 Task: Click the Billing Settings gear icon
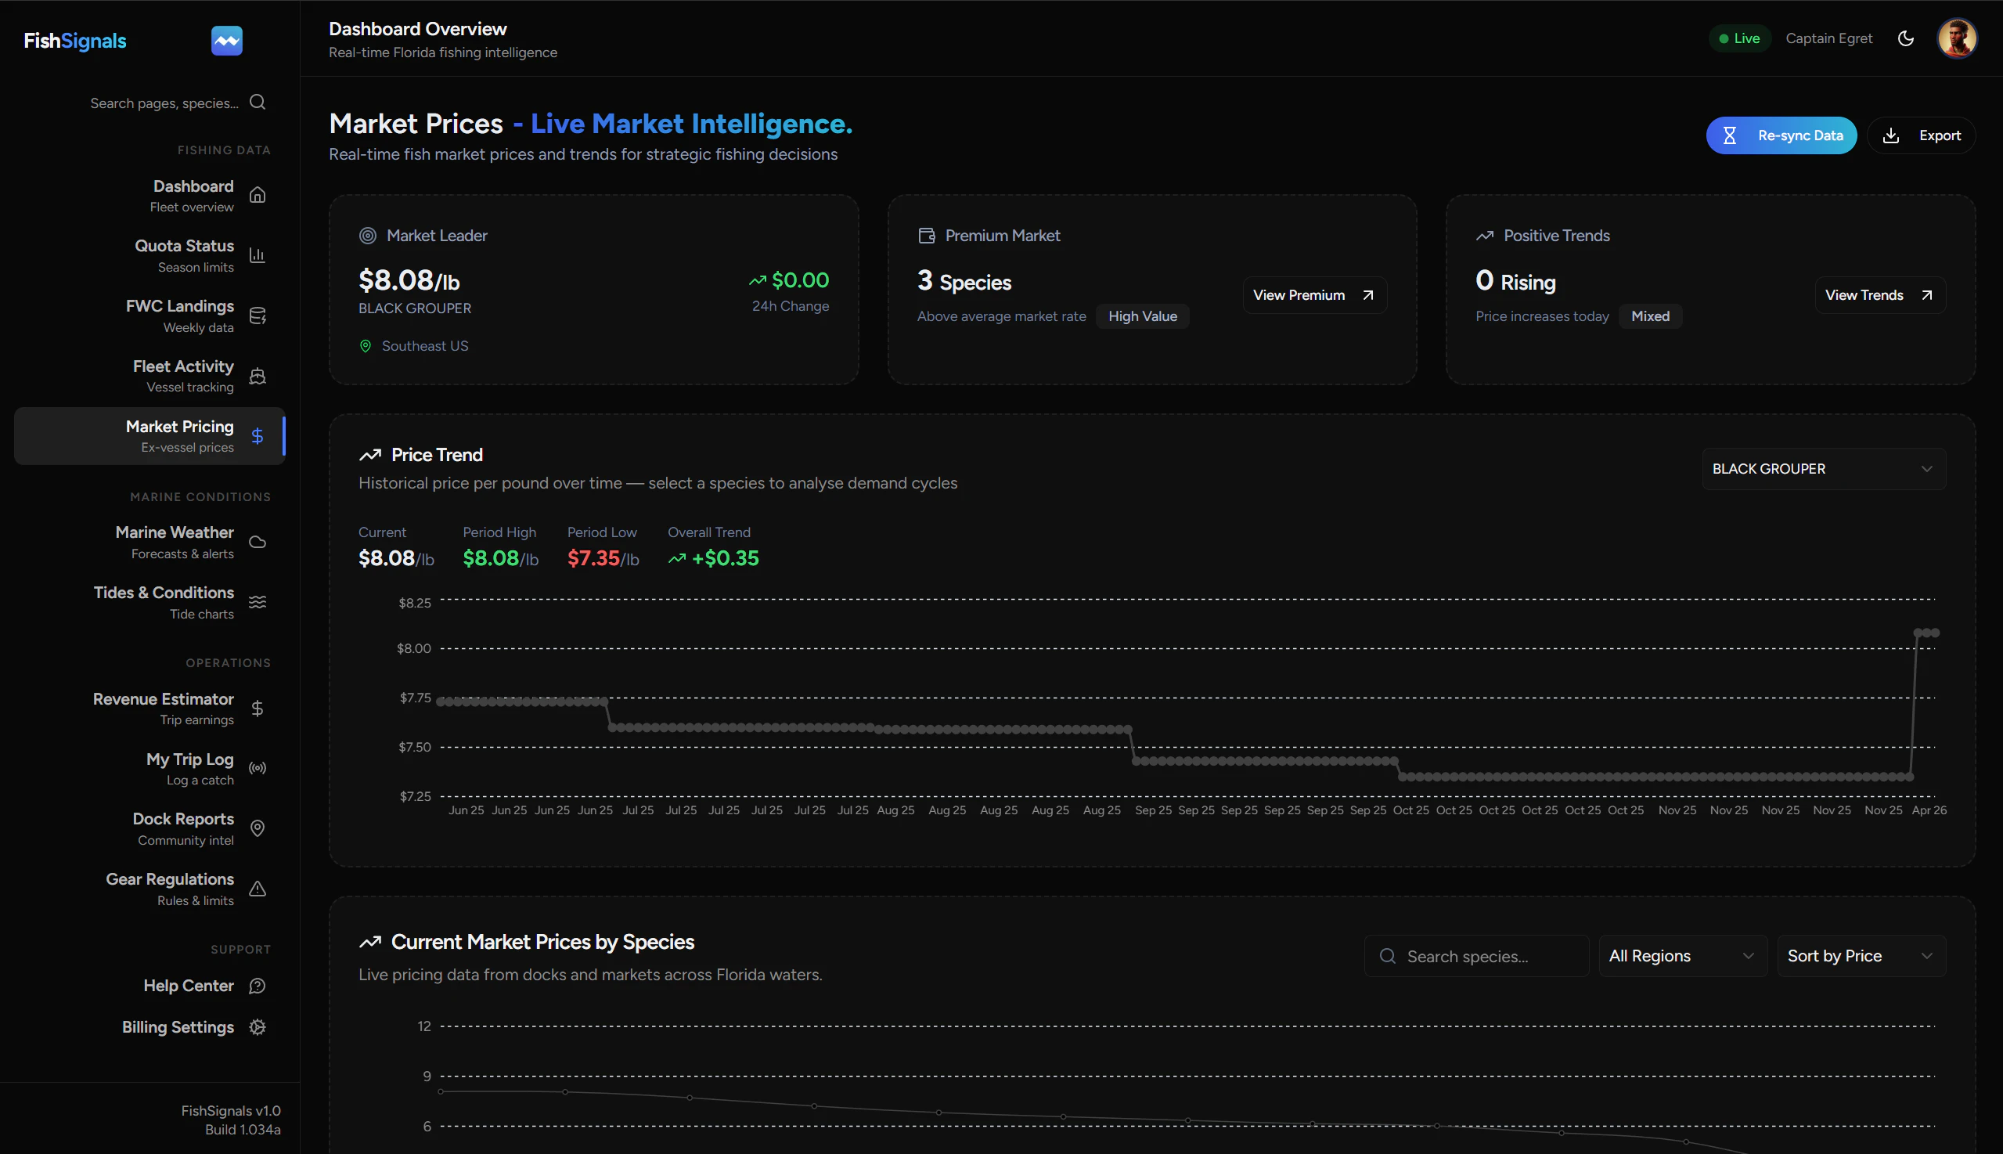[258, 1027]
